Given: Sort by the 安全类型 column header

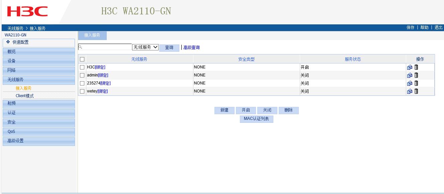Looking at the screenshot, I should click(x=246, y=59).
